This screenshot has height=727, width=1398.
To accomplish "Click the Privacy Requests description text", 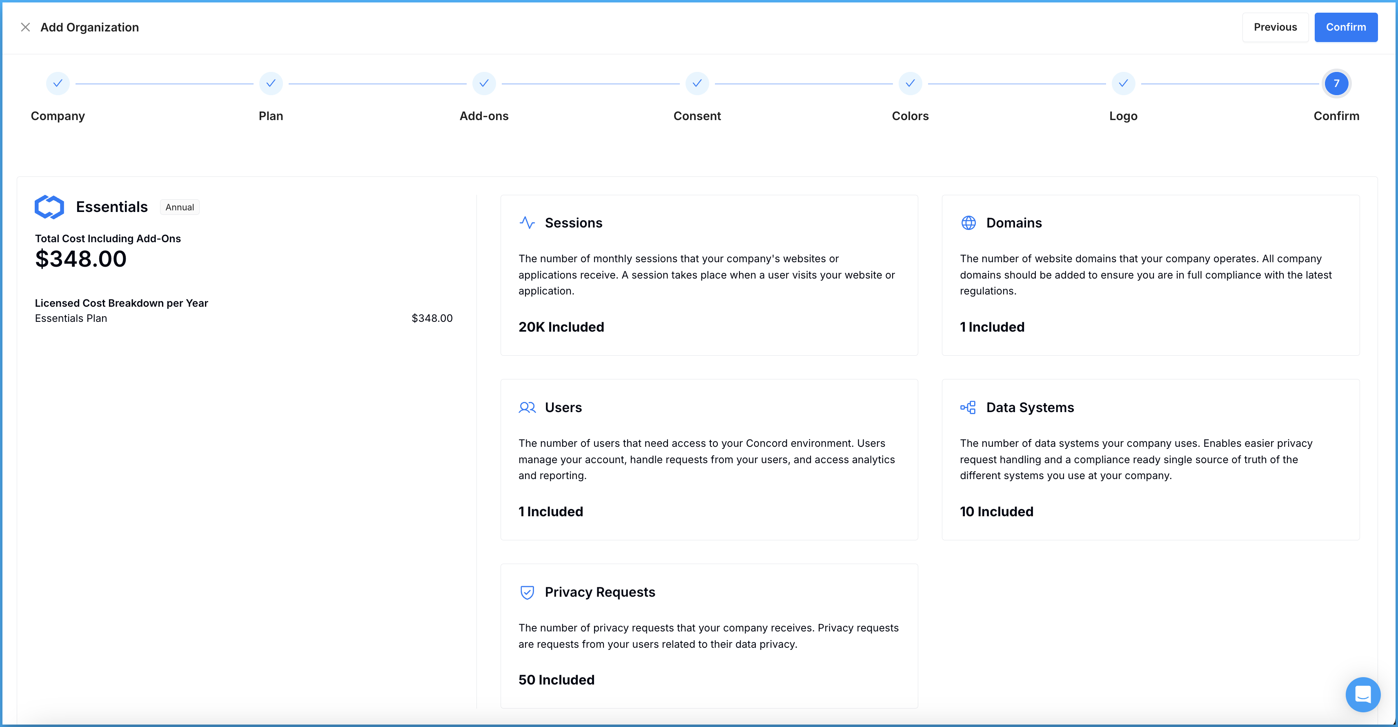I will [x=708, y=636].
